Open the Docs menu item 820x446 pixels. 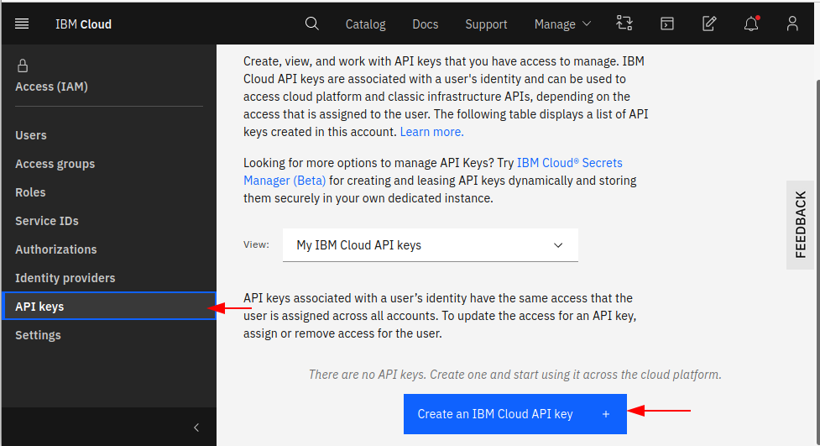coord(426,24)
